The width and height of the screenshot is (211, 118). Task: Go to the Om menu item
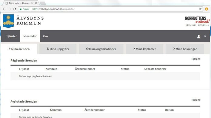coord(45,36)
